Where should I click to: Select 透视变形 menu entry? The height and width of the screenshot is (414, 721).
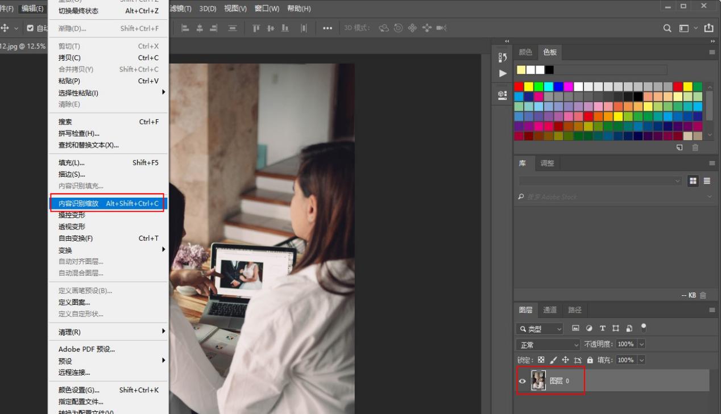[x=109, y=227]
